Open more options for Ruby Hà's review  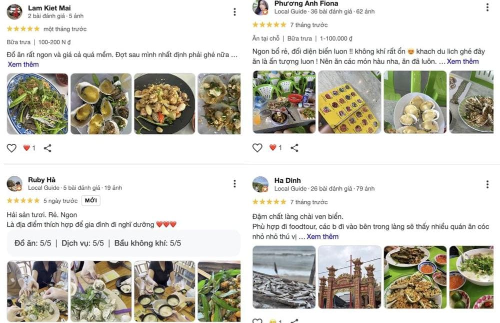tap(234, 184)
